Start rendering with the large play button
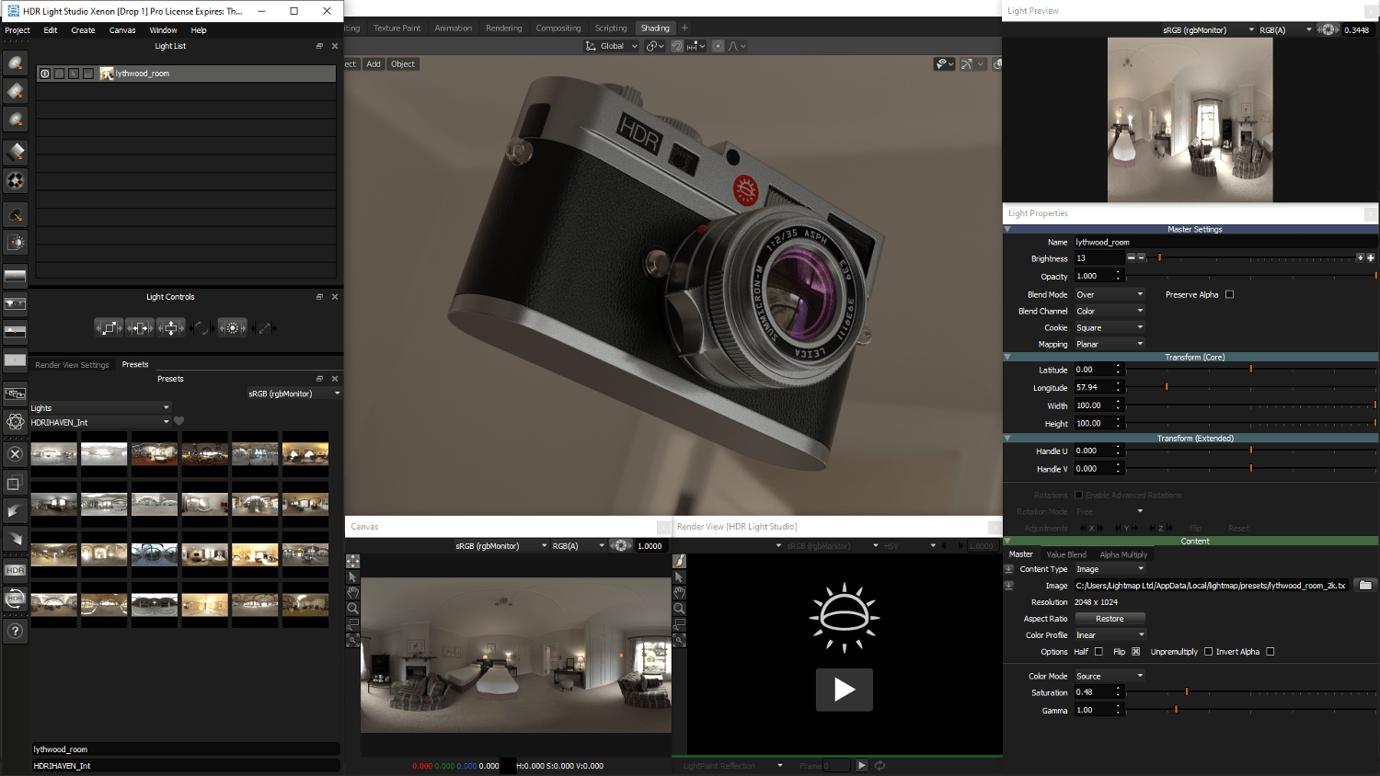The image size is (1380, 776). click(x=845, y=690)
